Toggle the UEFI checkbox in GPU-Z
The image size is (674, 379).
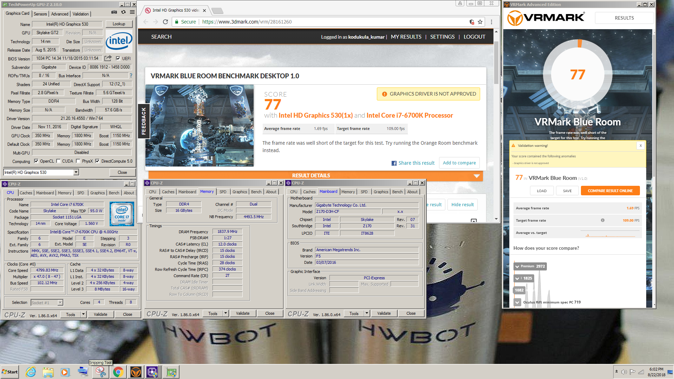coord(118,58)
